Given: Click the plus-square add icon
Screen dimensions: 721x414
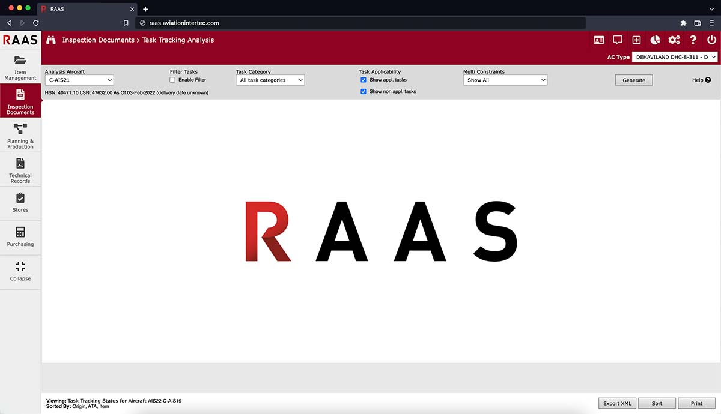Looking at the screenshot, I should [x=636, y=40].
